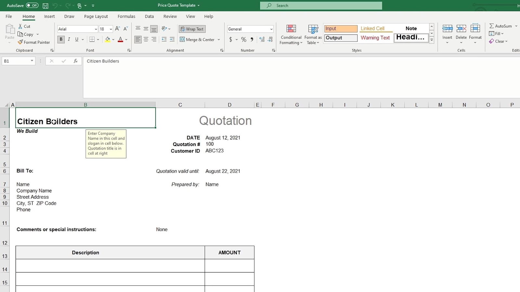Expand the Fill options dropdown
Screen dimensions: 520x292
[x=502, y=34]
